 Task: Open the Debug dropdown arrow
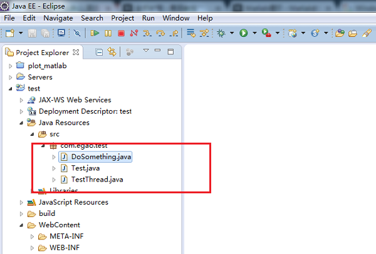tap(232, 33)
